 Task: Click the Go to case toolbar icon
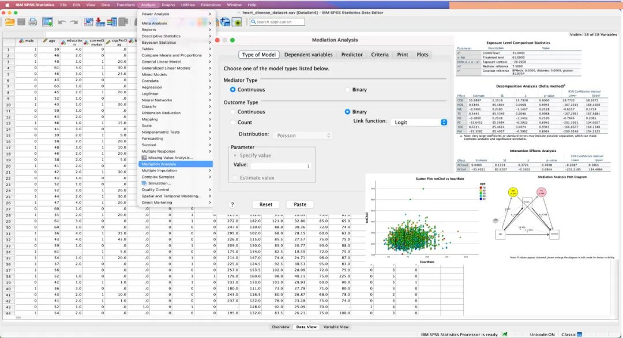pyautogui.click(x=89, y=22)
